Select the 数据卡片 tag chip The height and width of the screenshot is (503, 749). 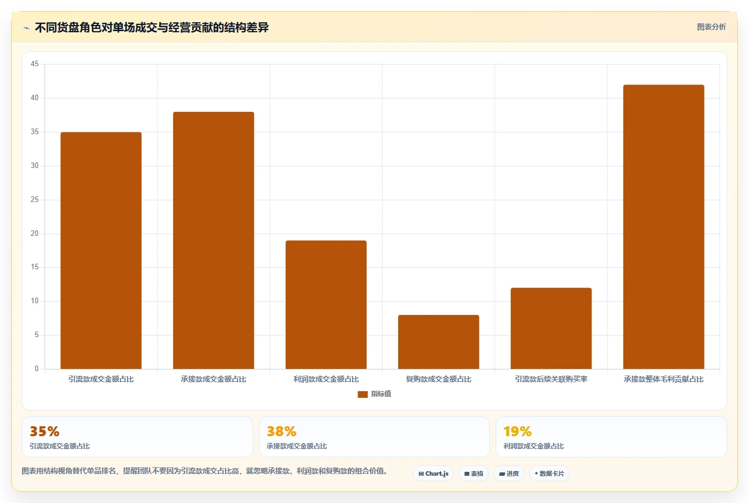click(549, 474)
